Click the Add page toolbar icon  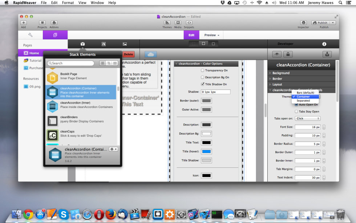tap(24, 23)
